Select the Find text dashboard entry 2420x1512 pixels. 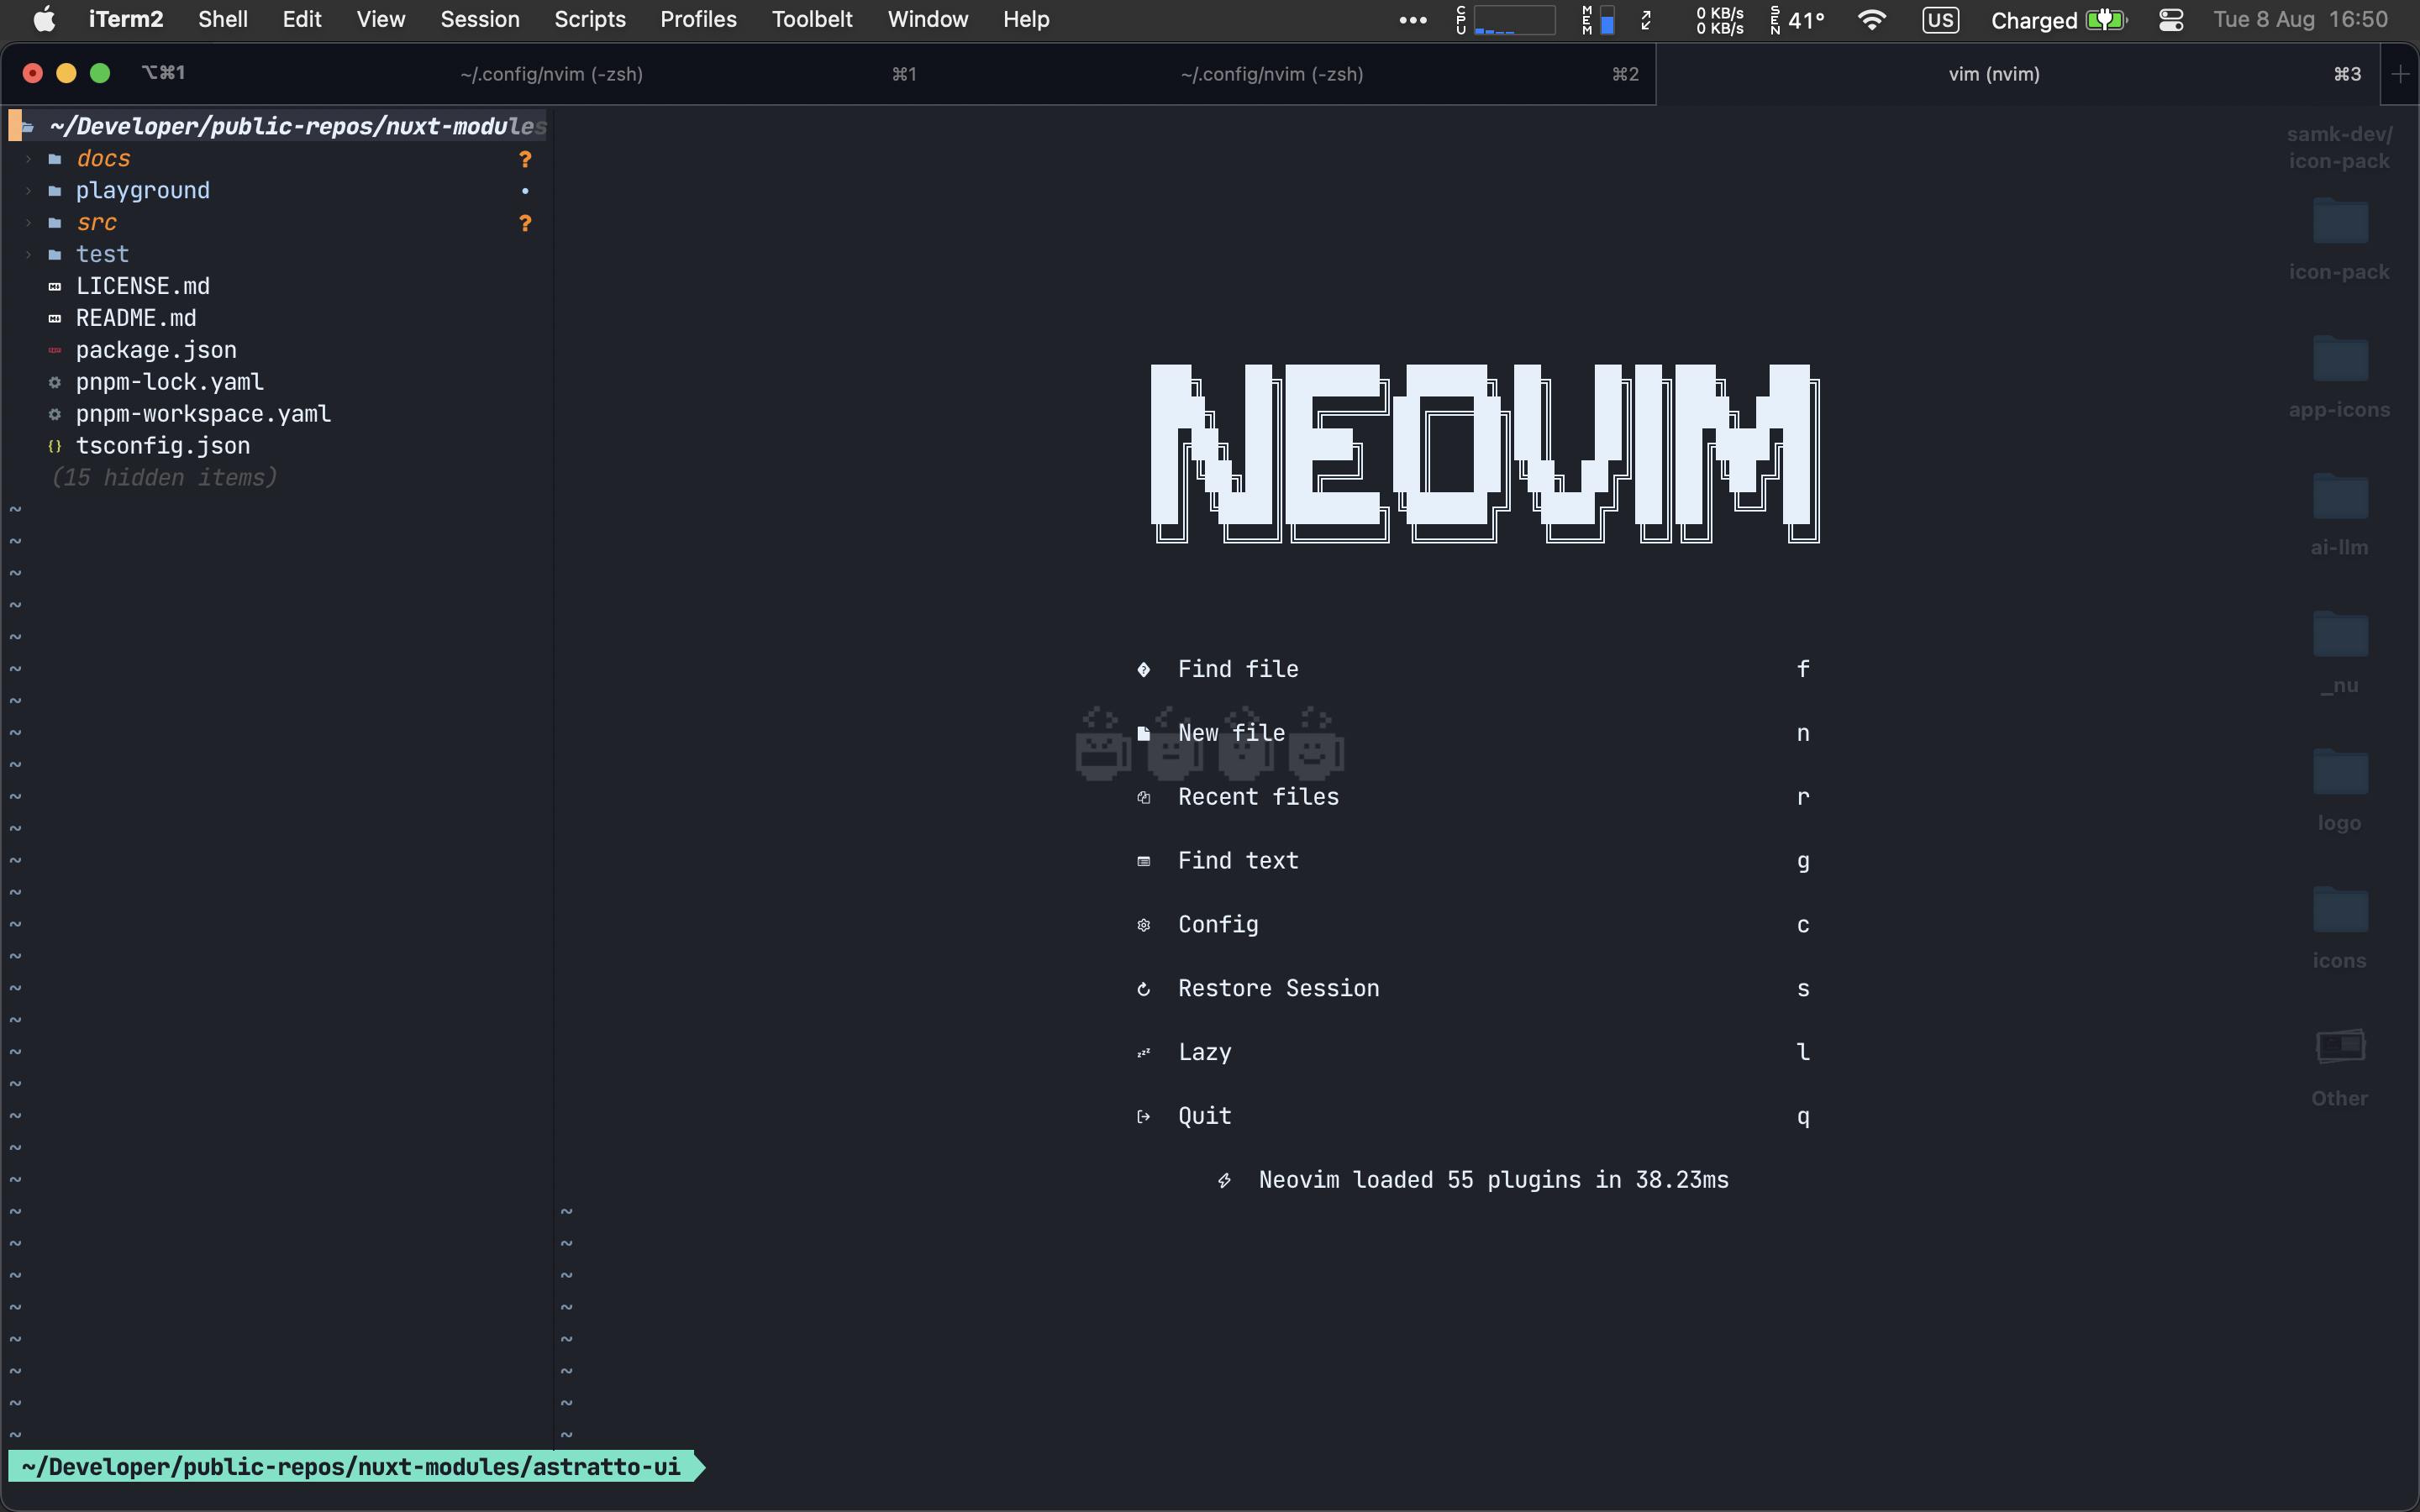tap(1237, 861)
